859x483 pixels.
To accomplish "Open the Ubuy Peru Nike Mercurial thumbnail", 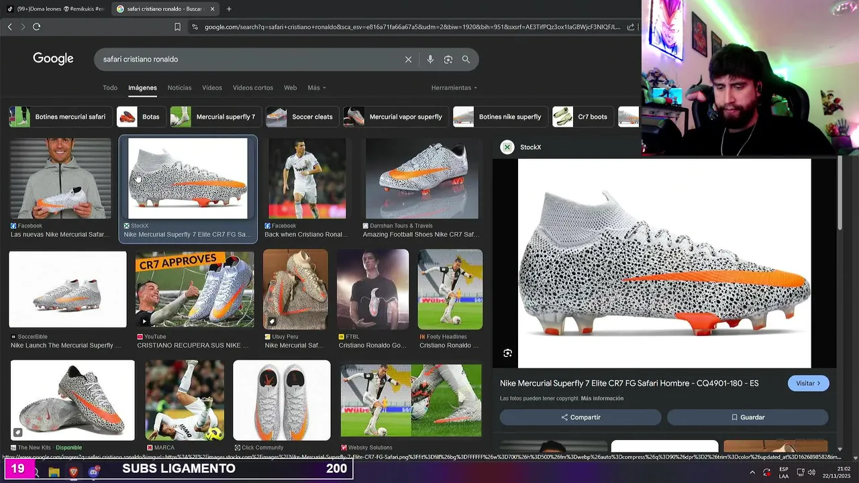I will (x=295, y=289).
